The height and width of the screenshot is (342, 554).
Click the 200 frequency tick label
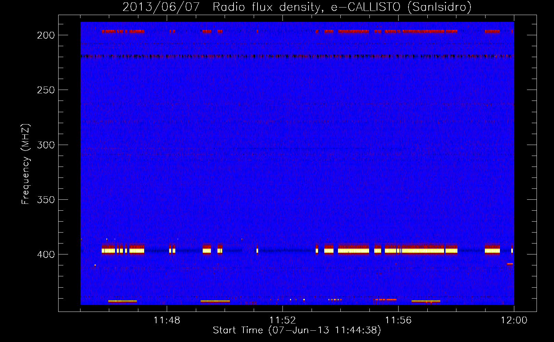point(46,35)
